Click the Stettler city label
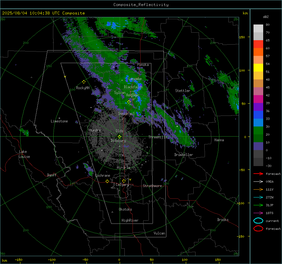Viewport: 282px width, 264px height. [x=183, y=91]
